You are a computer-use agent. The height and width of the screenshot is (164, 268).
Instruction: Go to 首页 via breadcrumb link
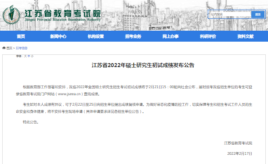[9, 48]
